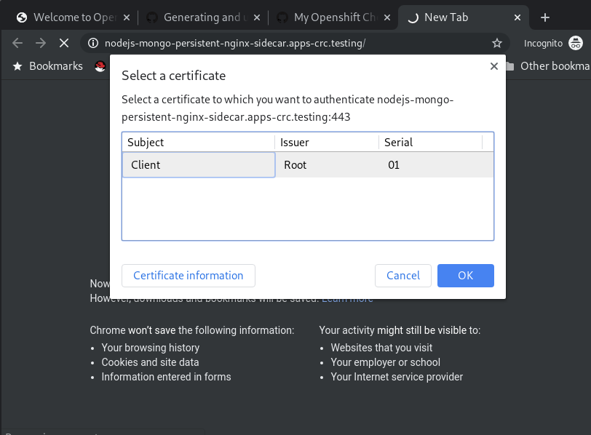Go back with the back arrow

17,44
